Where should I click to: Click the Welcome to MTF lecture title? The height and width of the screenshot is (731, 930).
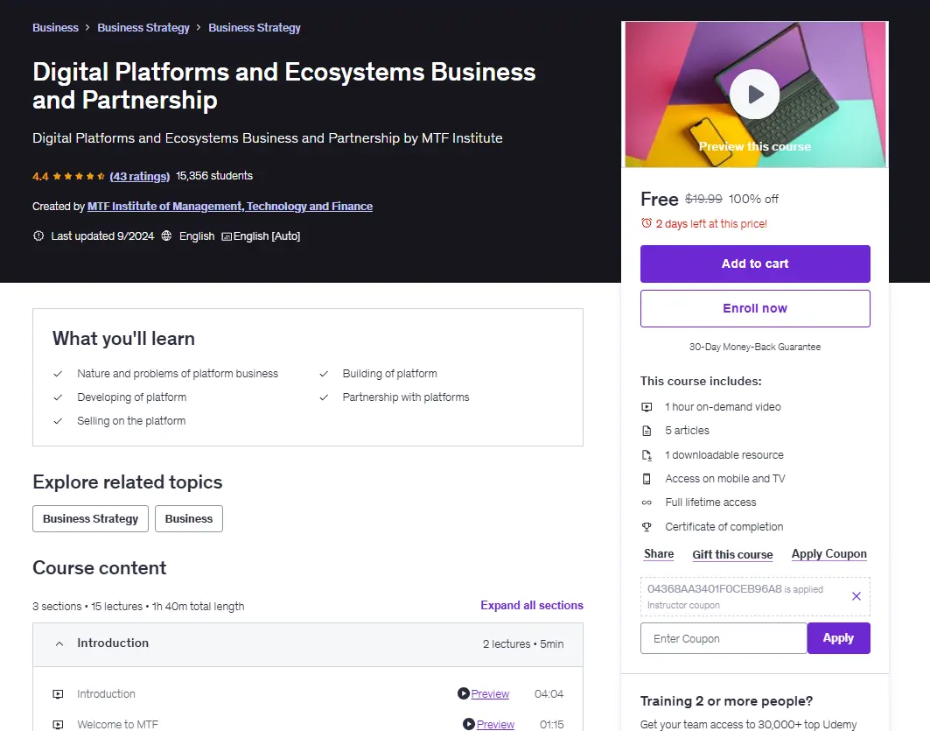(117, 725)
